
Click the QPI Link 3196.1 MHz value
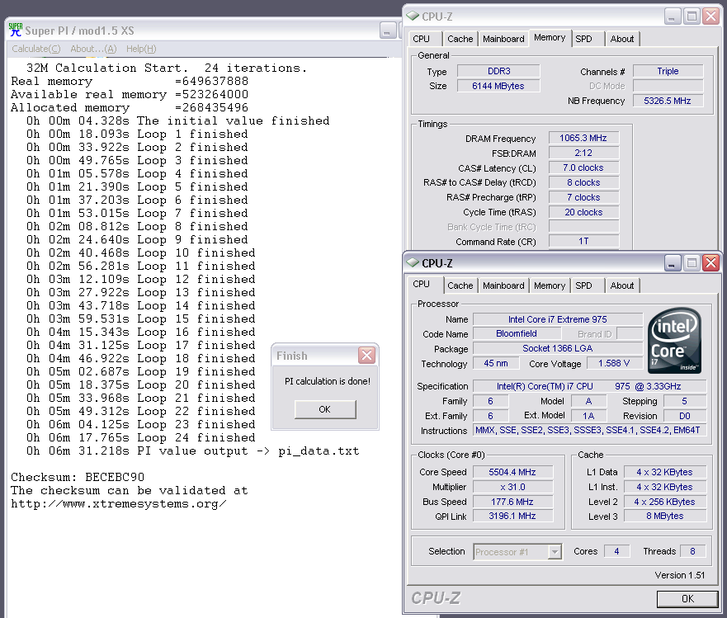512,516
